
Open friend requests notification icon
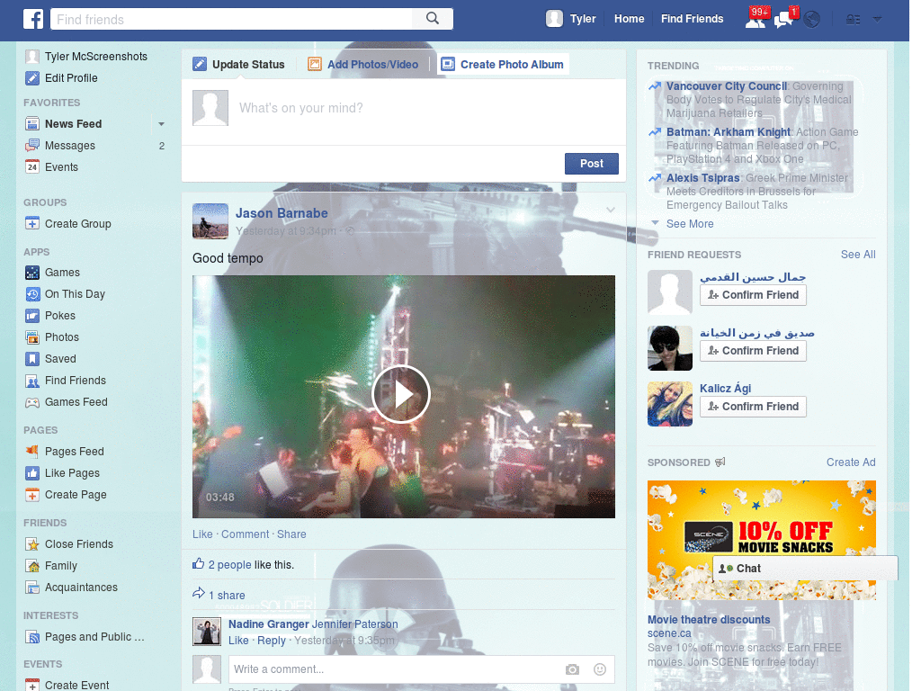(x=756, y=19)
